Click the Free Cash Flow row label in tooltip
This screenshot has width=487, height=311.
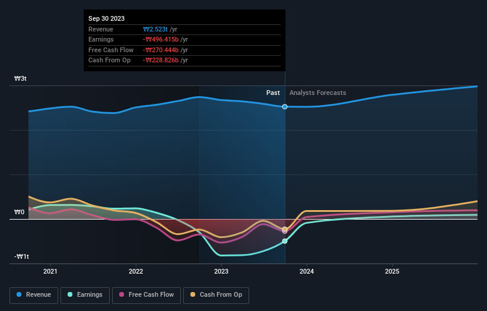tap(111, 50)
